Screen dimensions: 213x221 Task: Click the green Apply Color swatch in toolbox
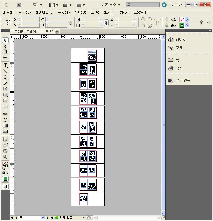coord(5,179)
